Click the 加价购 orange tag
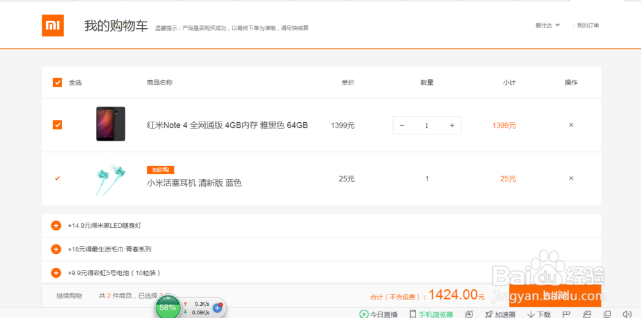 coord(161,170)
